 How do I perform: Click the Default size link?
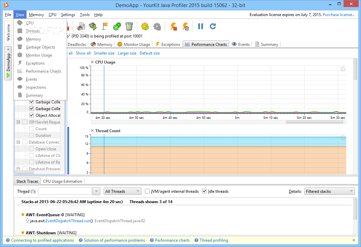pyautogui.click(x=150, y=53)
